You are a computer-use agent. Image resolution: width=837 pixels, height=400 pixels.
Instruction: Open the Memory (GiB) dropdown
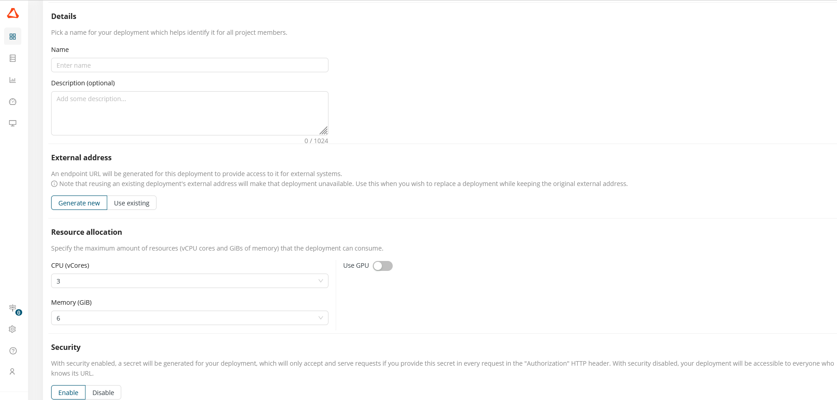pyautogui.click(x=190, y=318)
